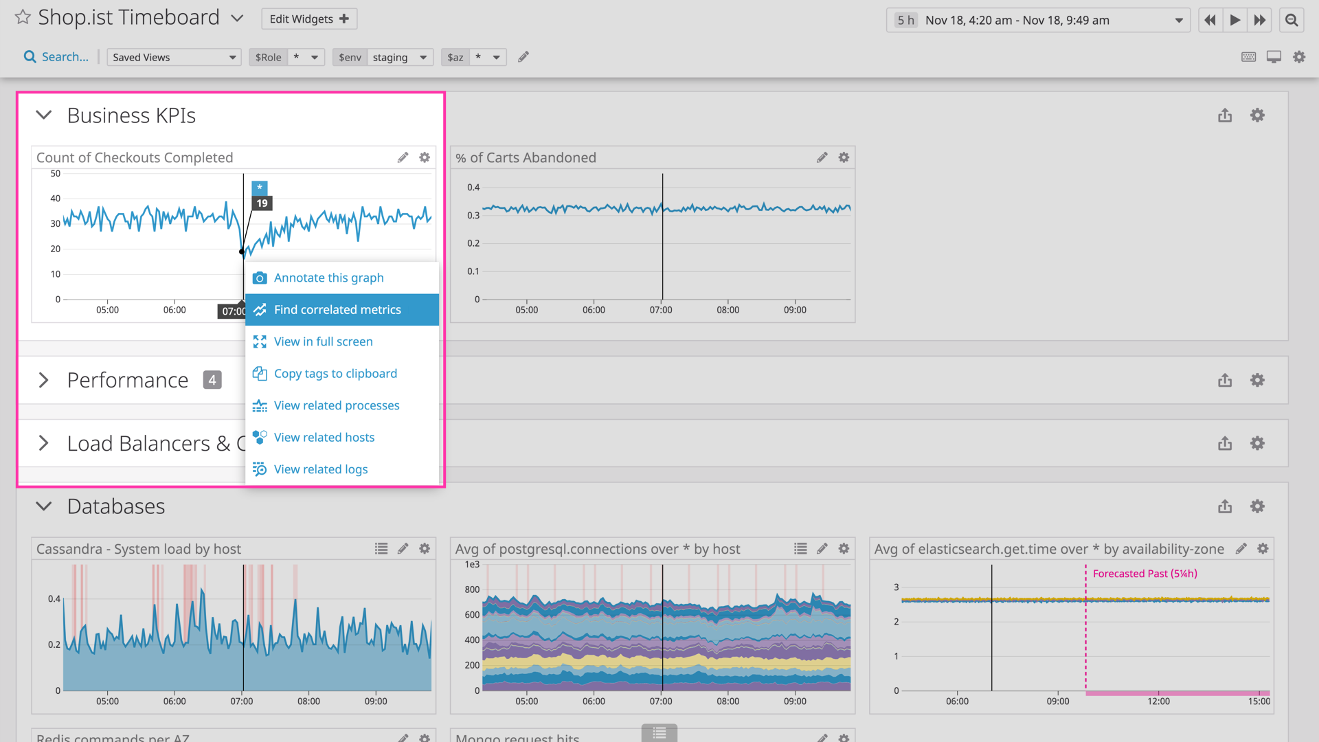1319x742 pixels.
Task: Open the Saved Views dropdown
Action: point(173,57)
